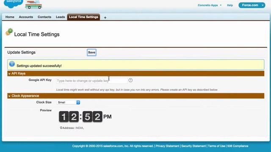
Task: Click the camper van banner image
Action: click(33, 5)
